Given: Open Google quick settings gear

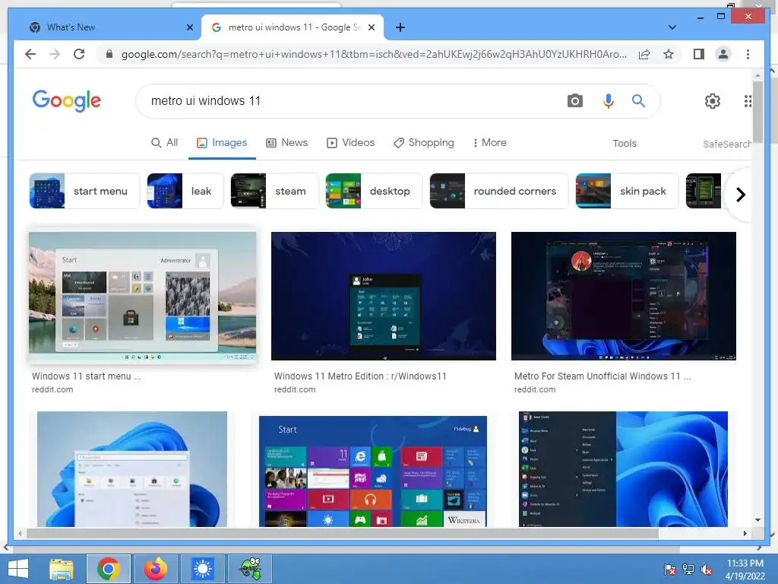Looking at the screenshot, I should coord(713,101).
